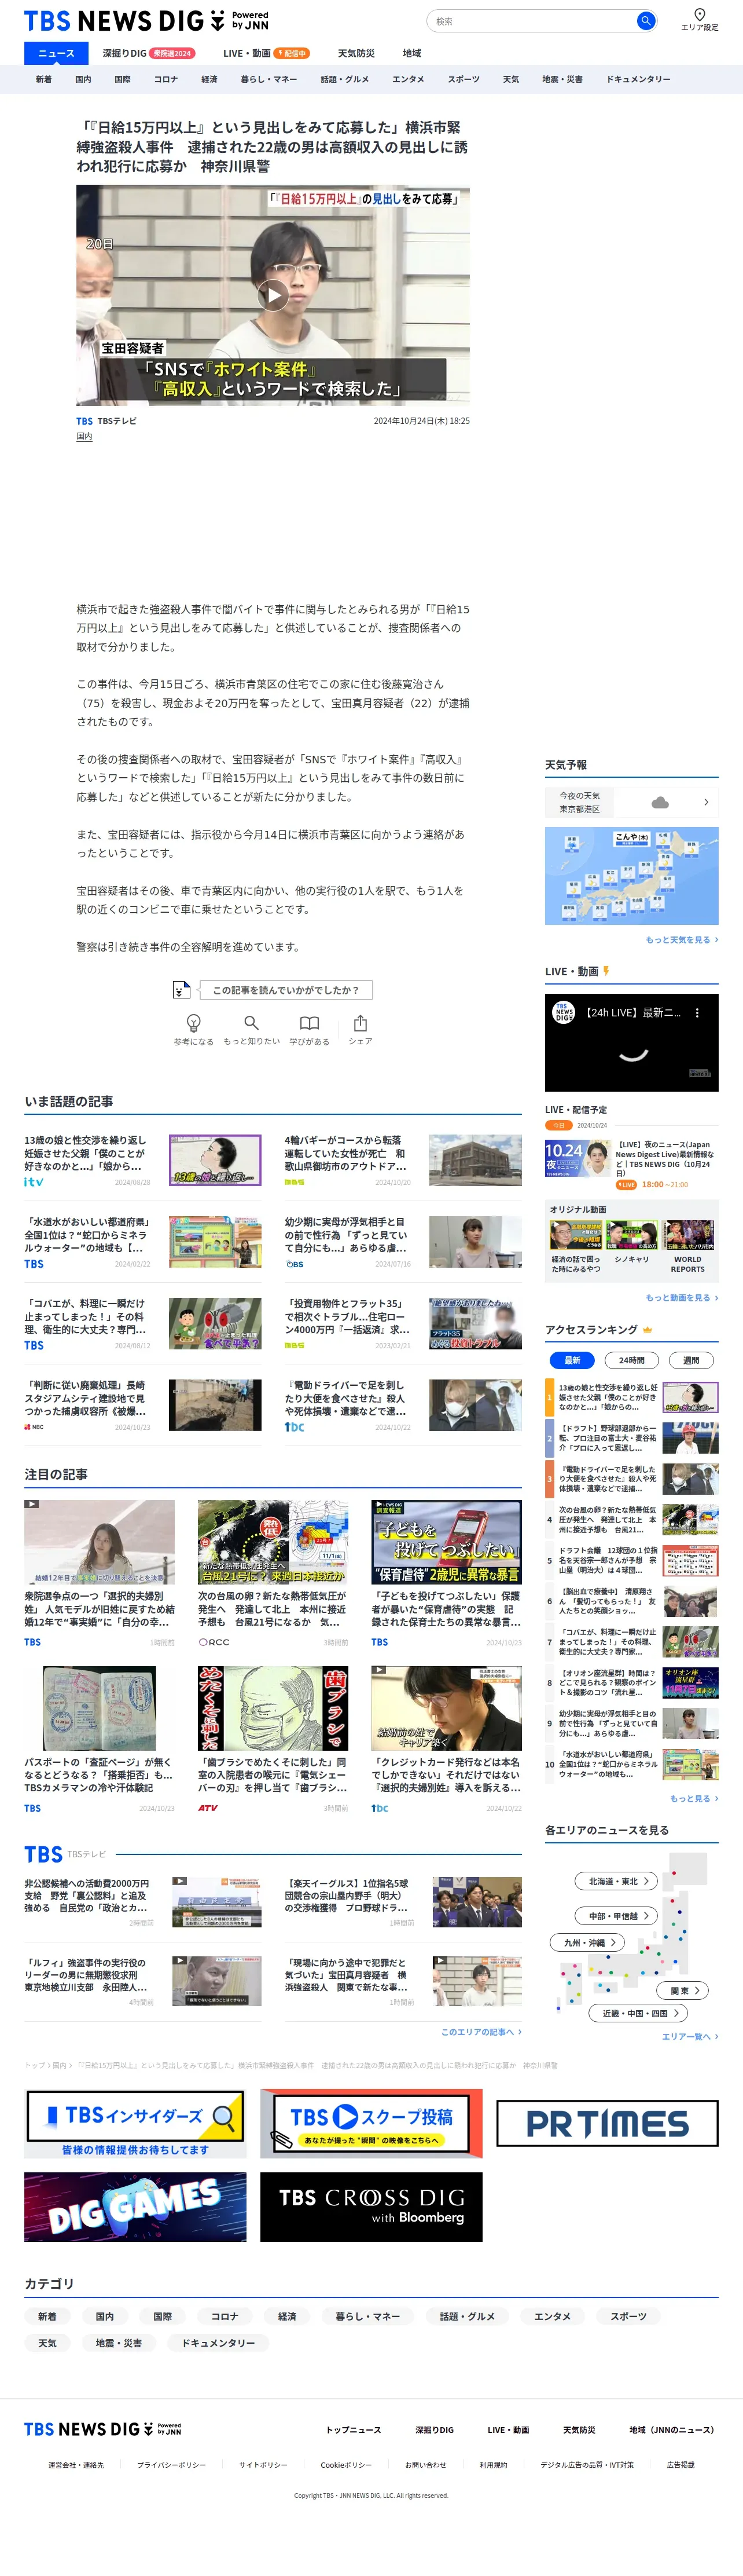Open TBS CROSS DIG with Bloomberg banner
The width and height of the screenshot is (743, 2576).
point(370,2207)
